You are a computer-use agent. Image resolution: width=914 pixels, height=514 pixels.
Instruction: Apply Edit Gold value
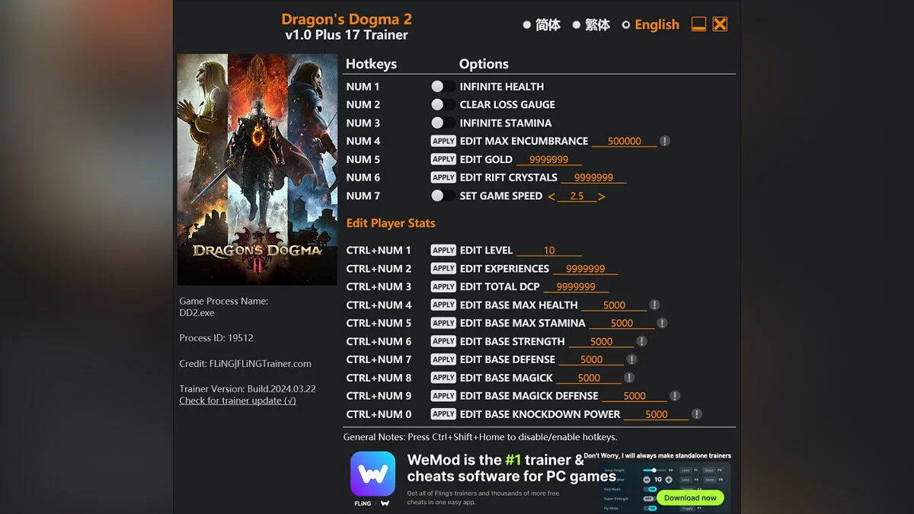(x=443, y=159)
